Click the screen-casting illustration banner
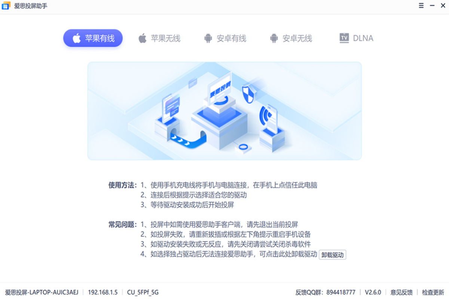 coord(224,111)
